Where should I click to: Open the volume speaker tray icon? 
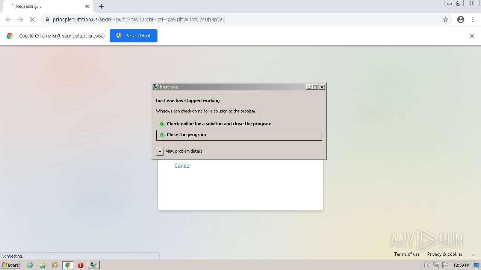(x=427, y=265)
